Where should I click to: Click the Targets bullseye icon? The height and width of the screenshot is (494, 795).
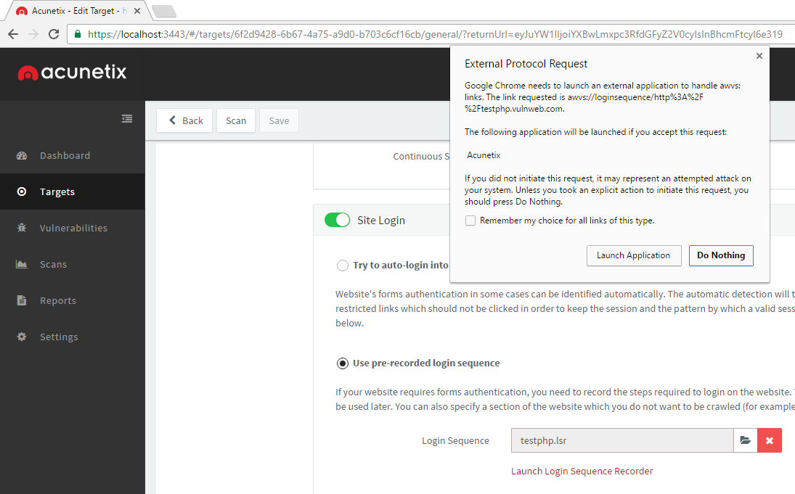[x=22, y=192]
